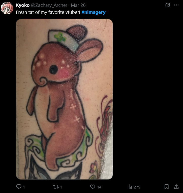The image size is (183, 193).
Task: Bookmark this post
Action: 166,187
